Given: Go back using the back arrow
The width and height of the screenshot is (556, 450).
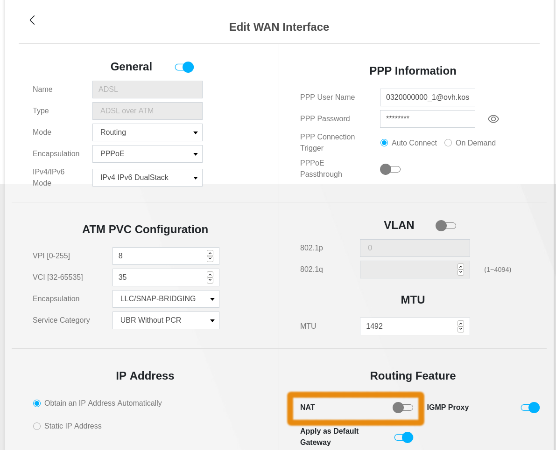Looking at the screenshot, I should coord(32,20).
